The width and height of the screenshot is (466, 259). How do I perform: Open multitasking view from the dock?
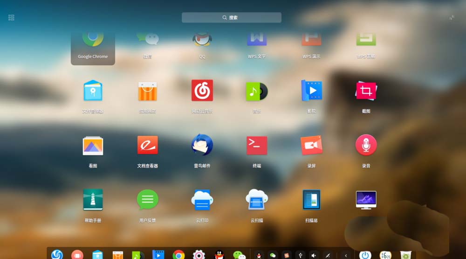[77, 254]
